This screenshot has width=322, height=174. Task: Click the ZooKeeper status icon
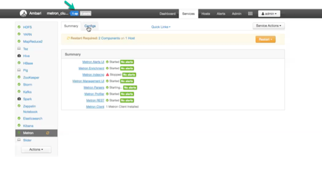(x=19, y=77)
